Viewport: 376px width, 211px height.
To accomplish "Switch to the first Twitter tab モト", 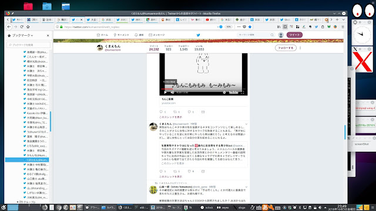I will [18, 19].
